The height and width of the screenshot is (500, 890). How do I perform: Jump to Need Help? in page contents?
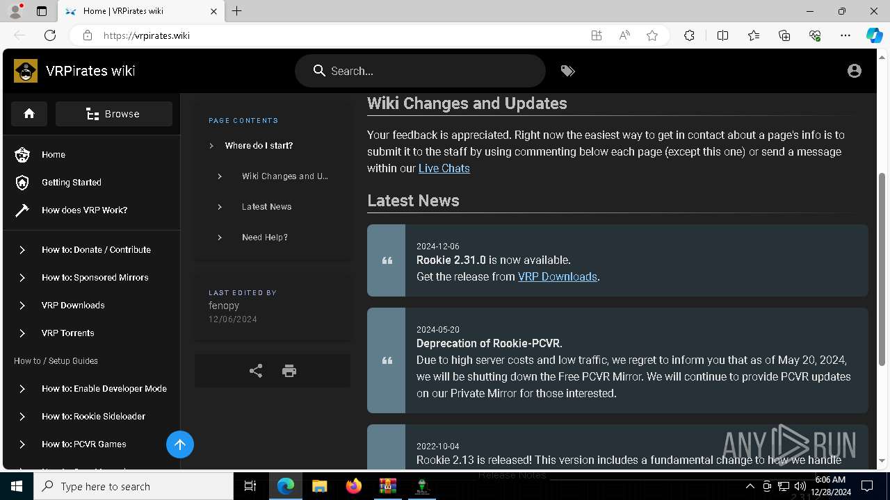pos(264,237)
